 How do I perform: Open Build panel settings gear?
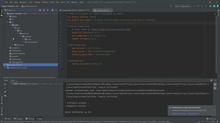coord(211,80)
